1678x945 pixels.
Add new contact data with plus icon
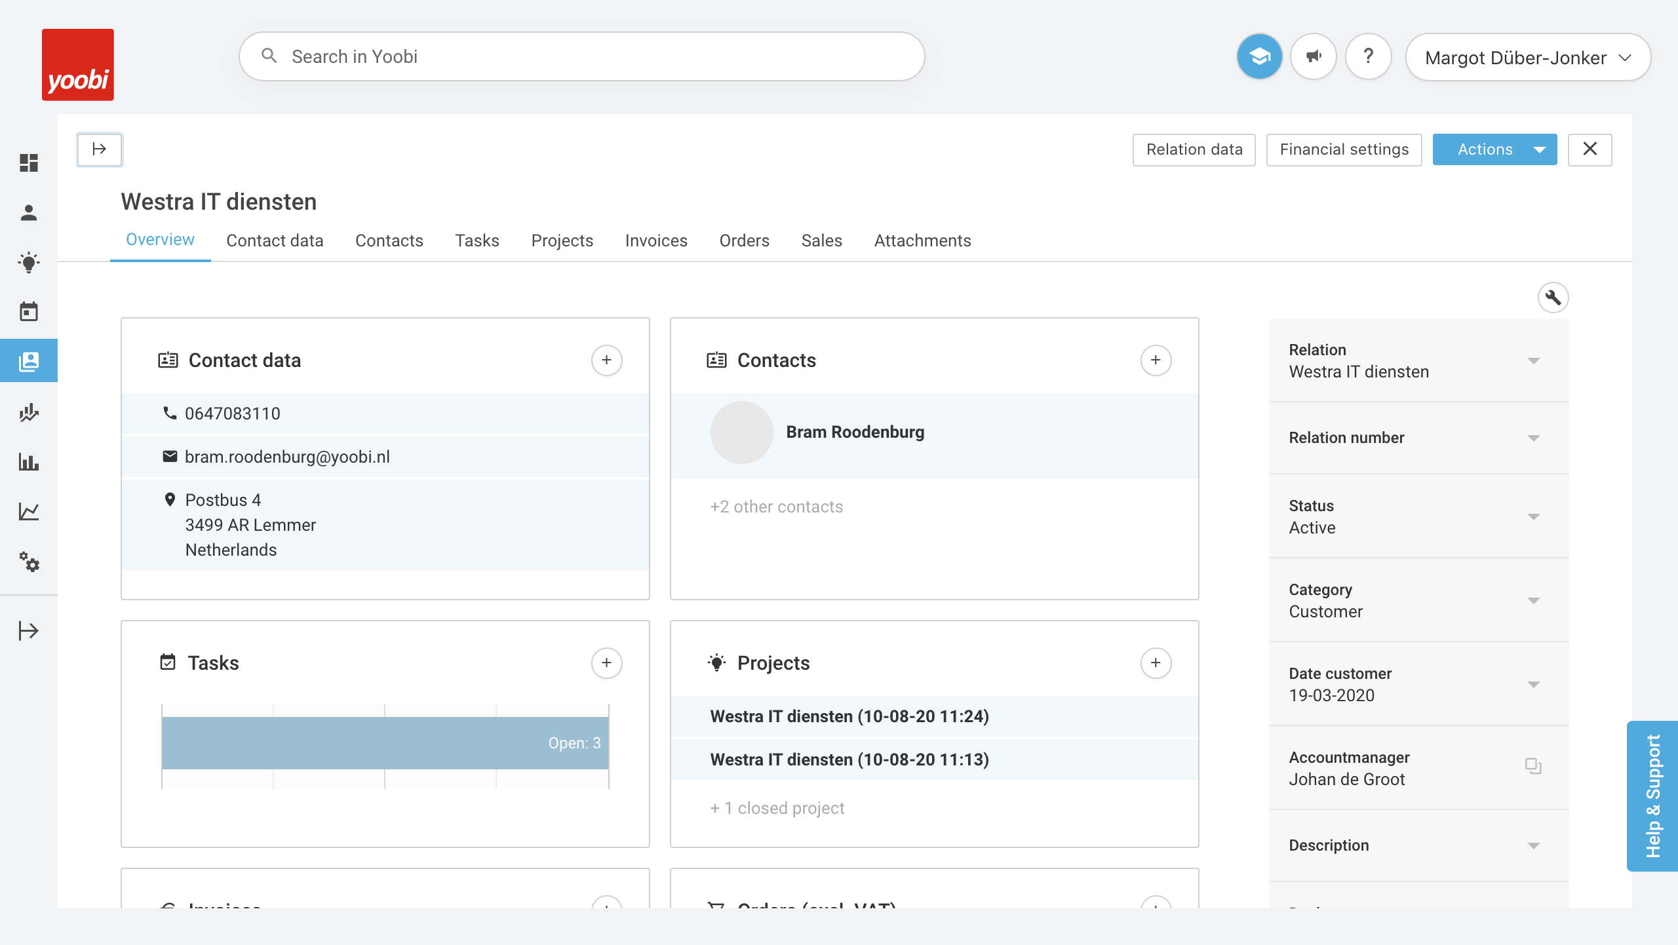[x=607, y=360]
